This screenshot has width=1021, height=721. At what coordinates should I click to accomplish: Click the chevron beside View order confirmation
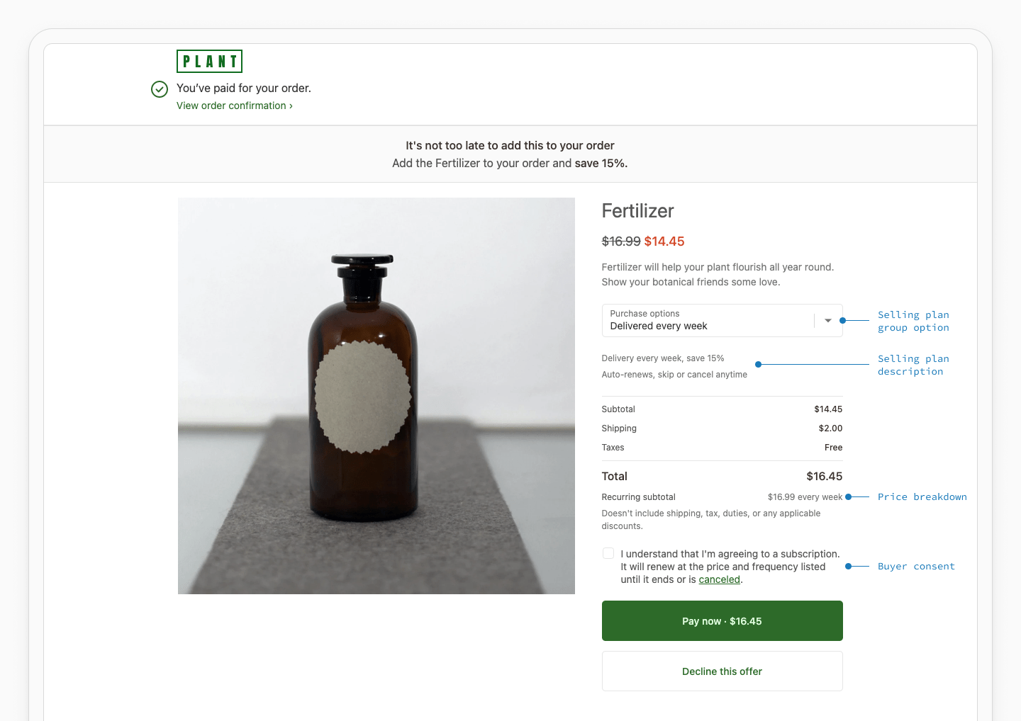[289, 106]
